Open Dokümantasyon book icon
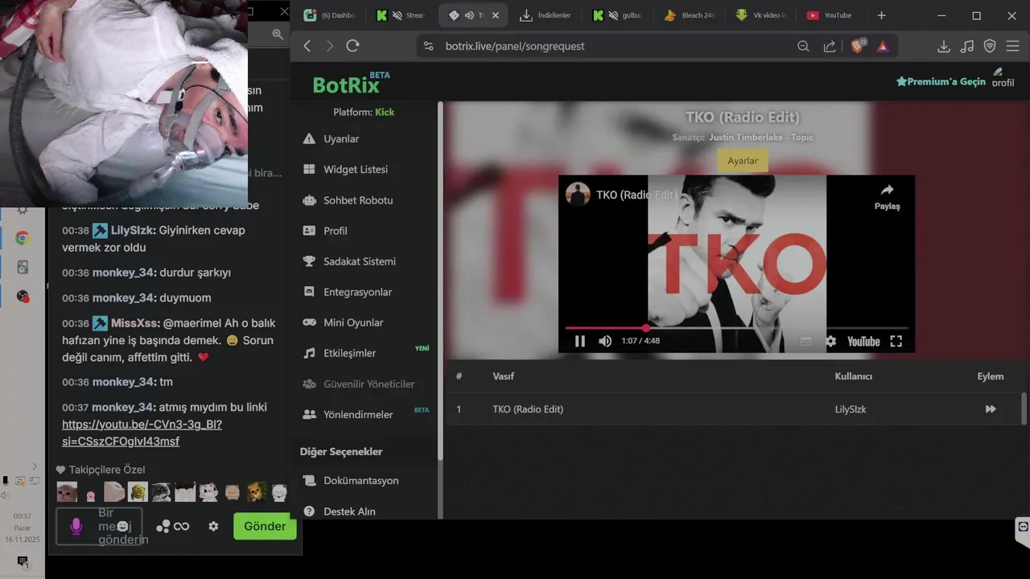Image resolution: width=1030 pixels, height=579 pixels. tap(309, 480)
